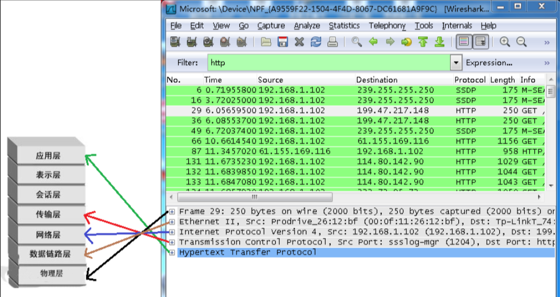Image resolution: width=560 pixels, height=297 pixels.
Task: Go back in packet history arrow
Action: (373, 42)
